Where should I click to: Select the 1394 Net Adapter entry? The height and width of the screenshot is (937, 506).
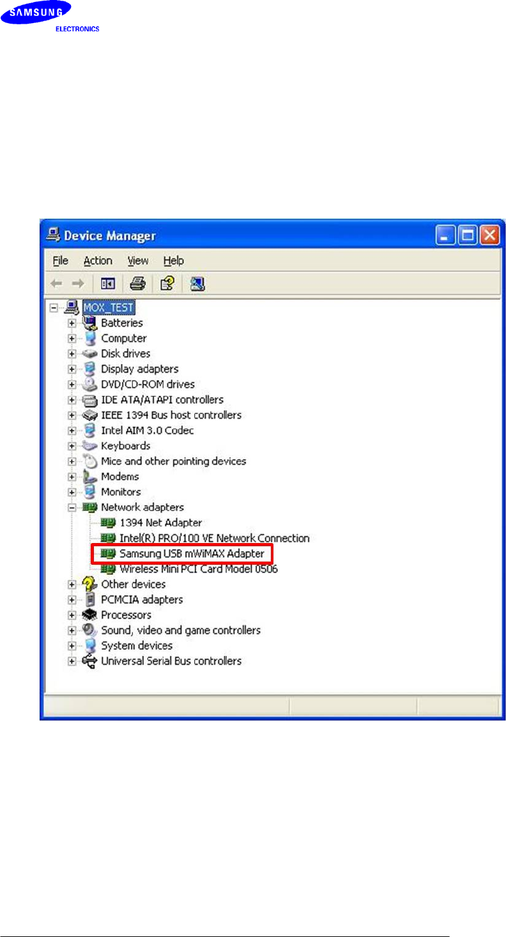click(160, 523)
